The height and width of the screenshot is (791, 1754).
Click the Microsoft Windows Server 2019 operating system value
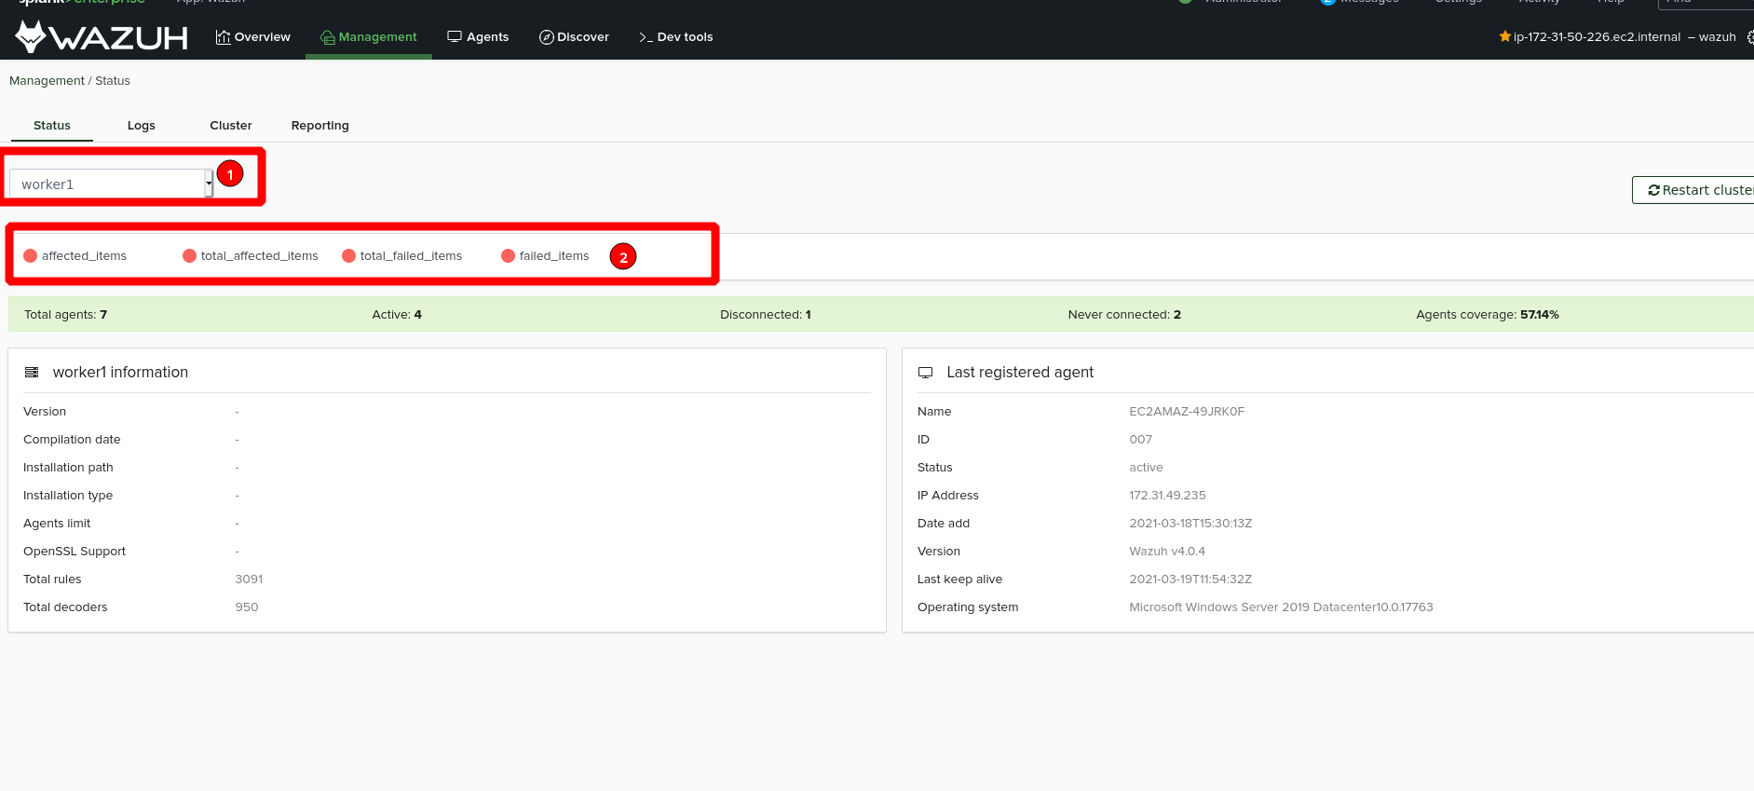click(1281, 607)
